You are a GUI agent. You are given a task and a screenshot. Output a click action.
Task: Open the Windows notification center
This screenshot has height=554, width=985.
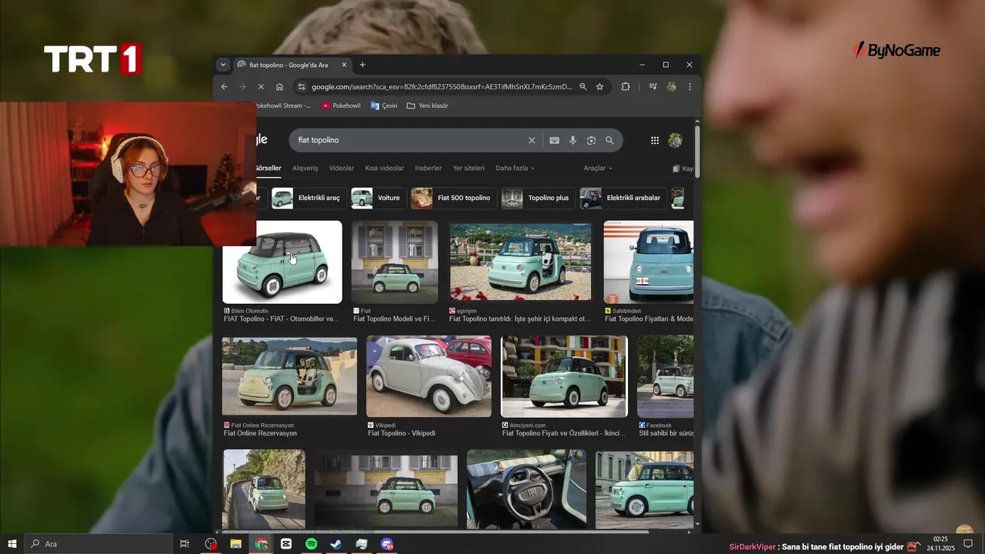point(968,544)
